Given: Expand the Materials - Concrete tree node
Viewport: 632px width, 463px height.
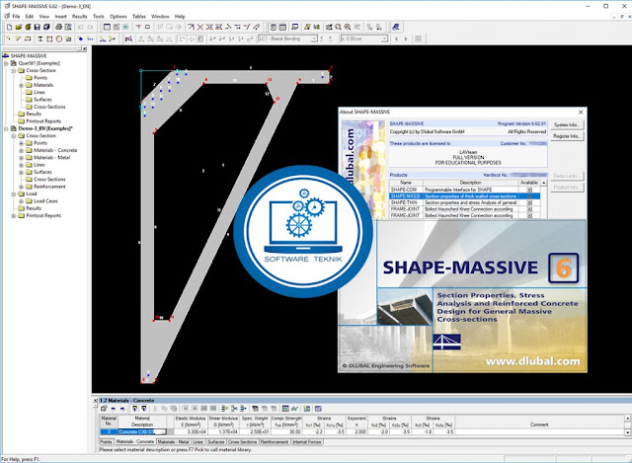Looking at the screenshot, I should point(22,150).
